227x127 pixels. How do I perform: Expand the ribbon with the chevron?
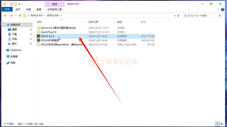pyautogui.click(x=218, y=10)
